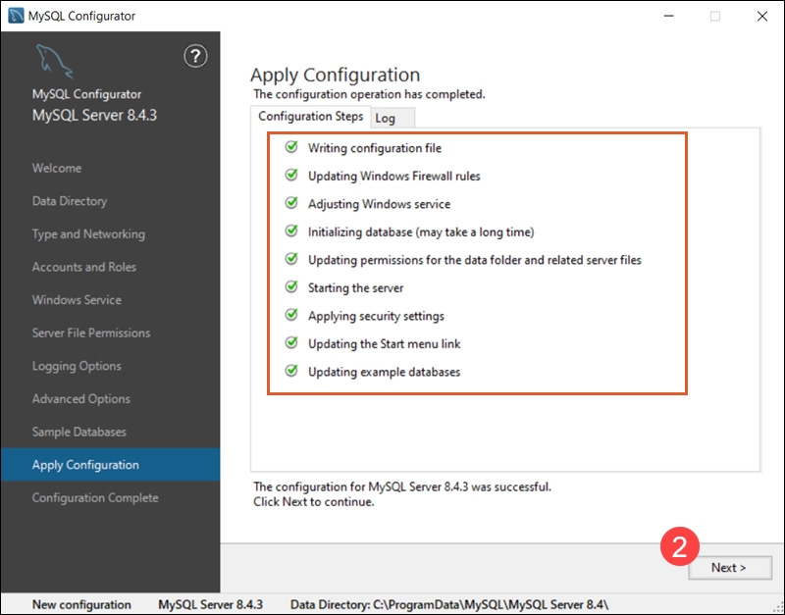Click the MySQL dolphin logo
Viewport: 785px width, 615px height.
(x=56, y=61)
